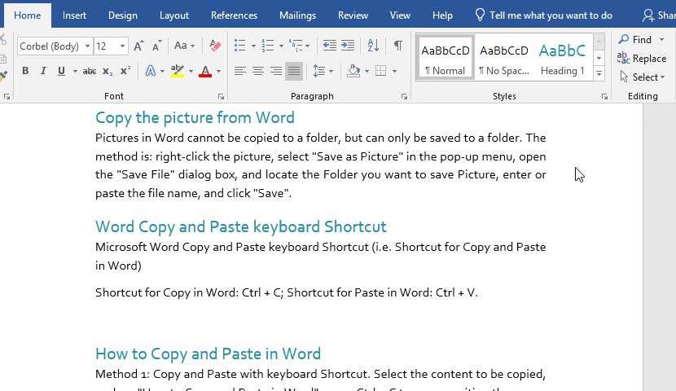Click Change Case Aa button

(x=184, y=46)
